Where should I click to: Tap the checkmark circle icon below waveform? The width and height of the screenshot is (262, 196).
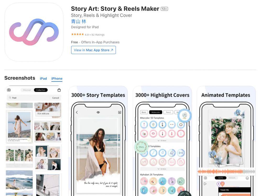(247, 178)
